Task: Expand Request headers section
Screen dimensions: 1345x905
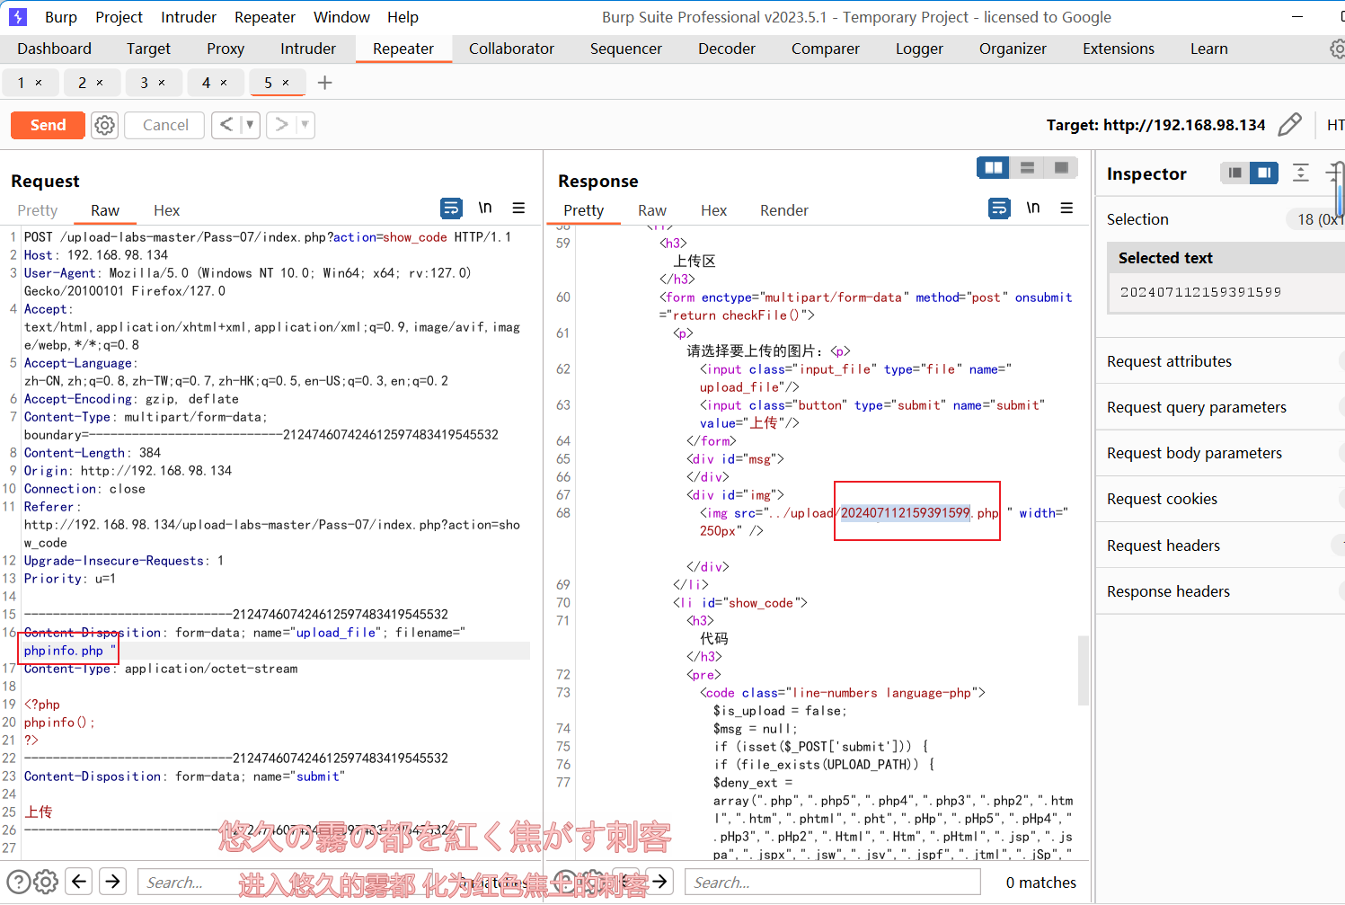Action: coord(1220,546)
